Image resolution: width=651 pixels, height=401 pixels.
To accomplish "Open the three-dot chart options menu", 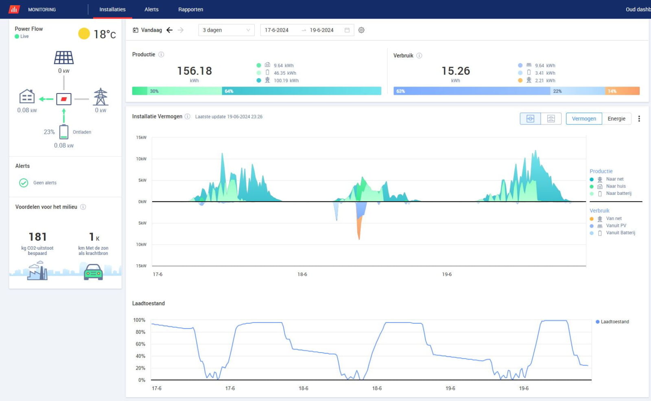I will pyautogui.click(x=639, y=119).
